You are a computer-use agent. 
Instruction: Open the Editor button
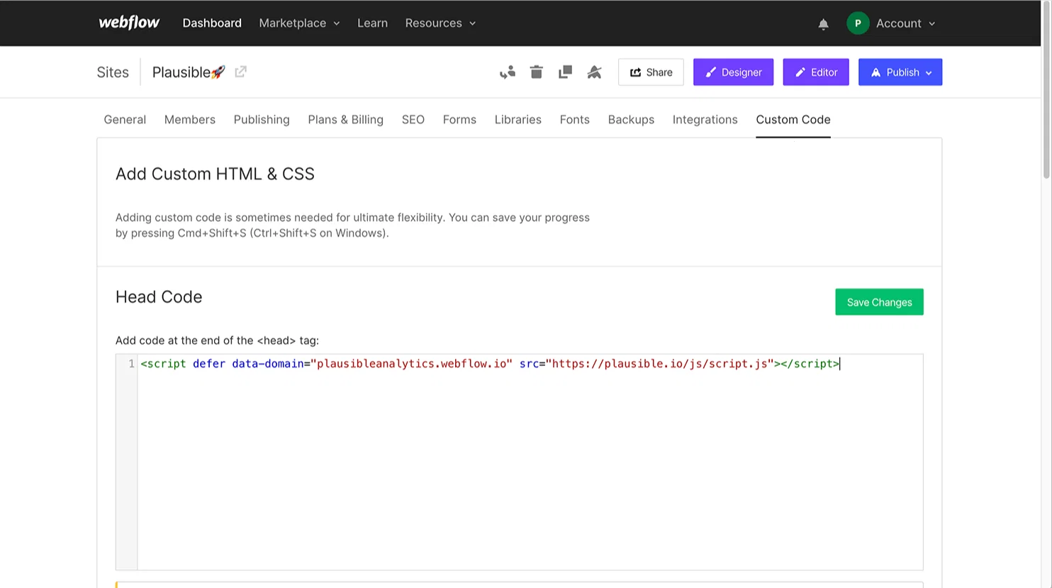point(816,72)
